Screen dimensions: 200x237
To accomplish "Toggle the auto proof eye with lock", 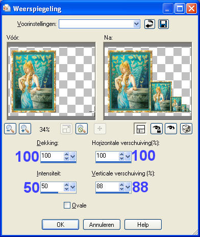I will tap(157, 129).
